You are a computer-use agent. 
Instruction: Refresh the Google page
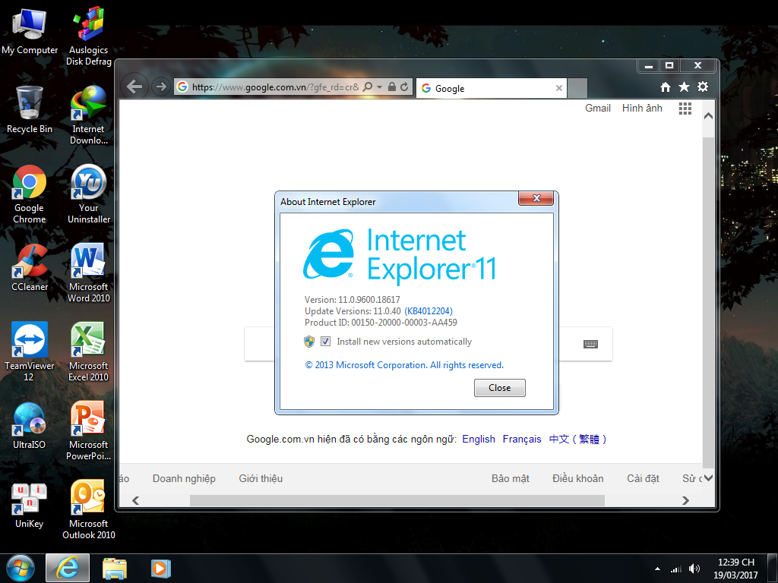click(404, 87)
